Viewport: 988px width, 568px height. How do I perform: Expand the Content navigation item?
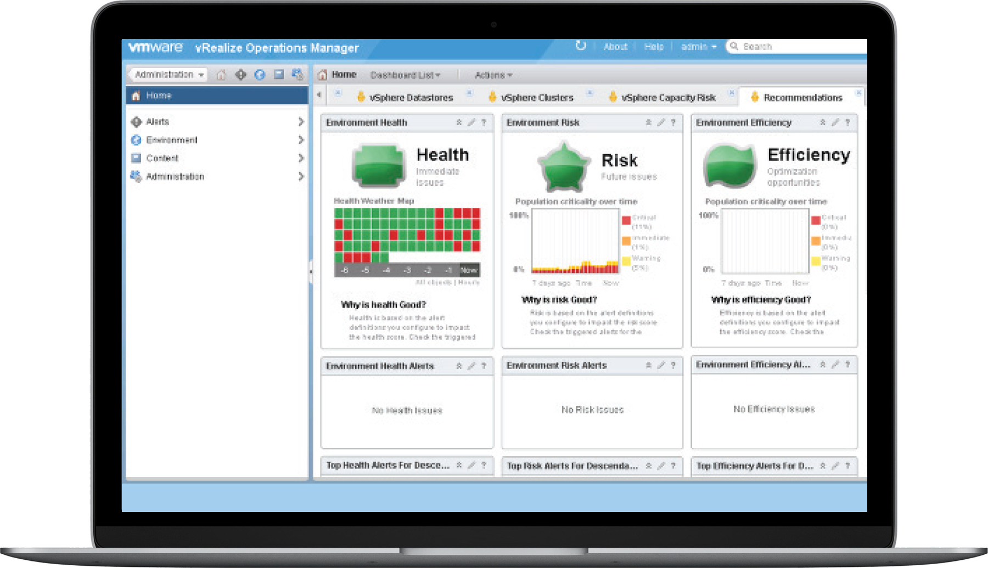tap(301, 158)
